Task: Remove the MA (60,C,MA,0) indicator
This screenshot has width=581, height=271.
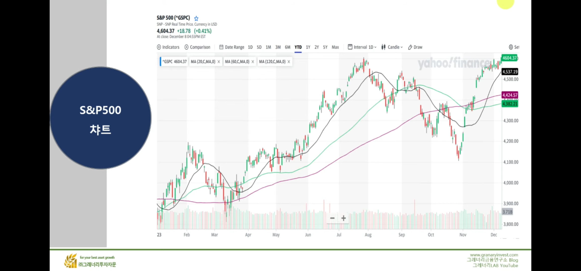Action: tap(253, 62)
